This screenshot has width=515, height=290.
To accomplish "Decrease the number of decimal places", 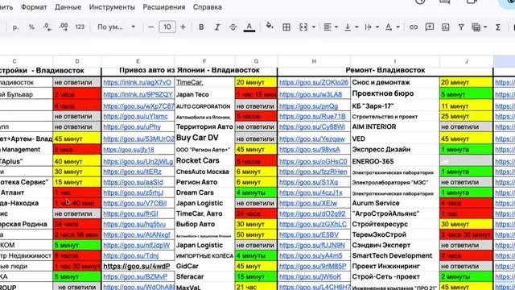I will 47,27.
